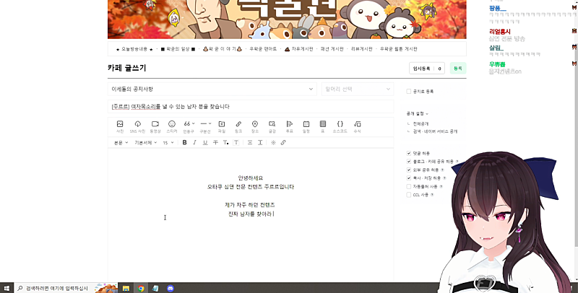The height and width of the screenshot is (293, 578).
Task: Uncheck the 댓글 허용 checkbox
Action: click(409, 153)
